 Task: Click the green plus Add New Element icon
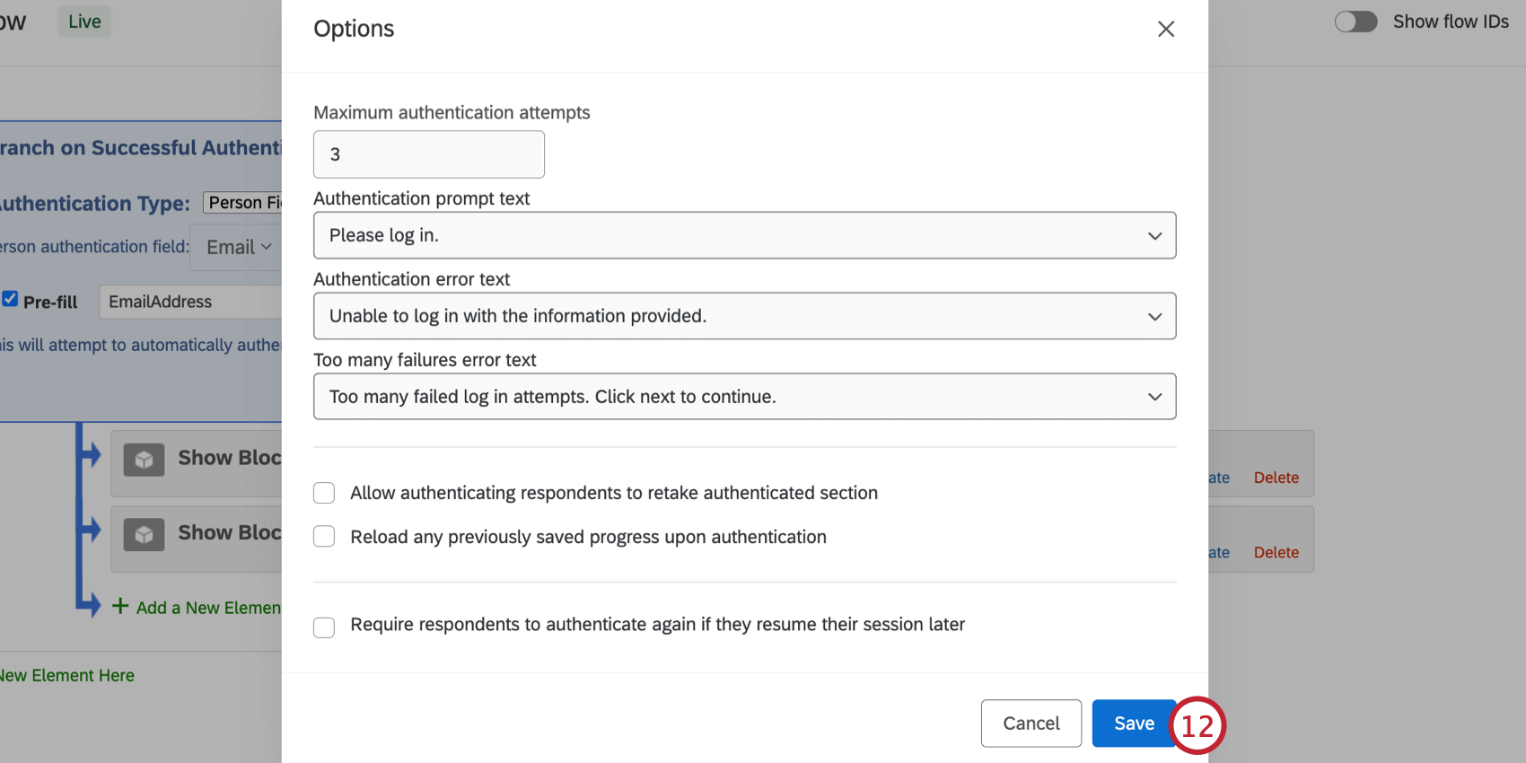(x=120, y=607)
